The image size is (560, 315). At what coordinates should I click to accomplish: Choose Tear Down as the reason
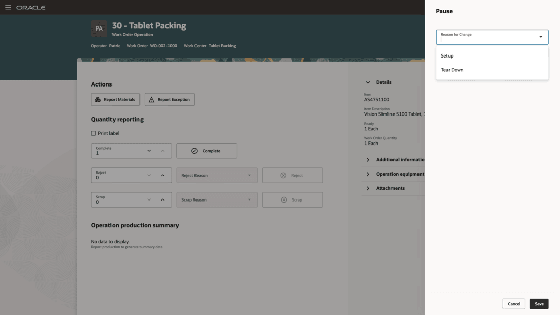(452, 70)
